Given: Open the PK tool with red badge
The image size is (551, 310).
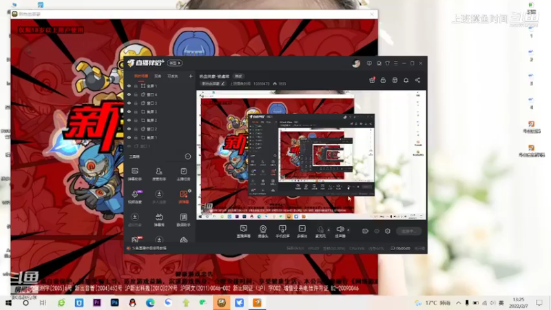Looking at the screenshot, I should coord(135,239).
